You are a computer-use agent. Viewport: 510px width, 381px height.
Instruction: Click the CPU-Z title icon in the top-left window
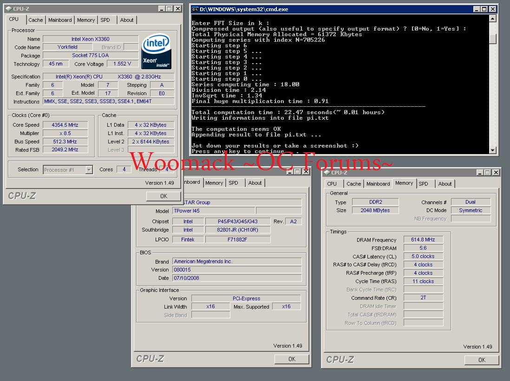[x=9, y=9]
